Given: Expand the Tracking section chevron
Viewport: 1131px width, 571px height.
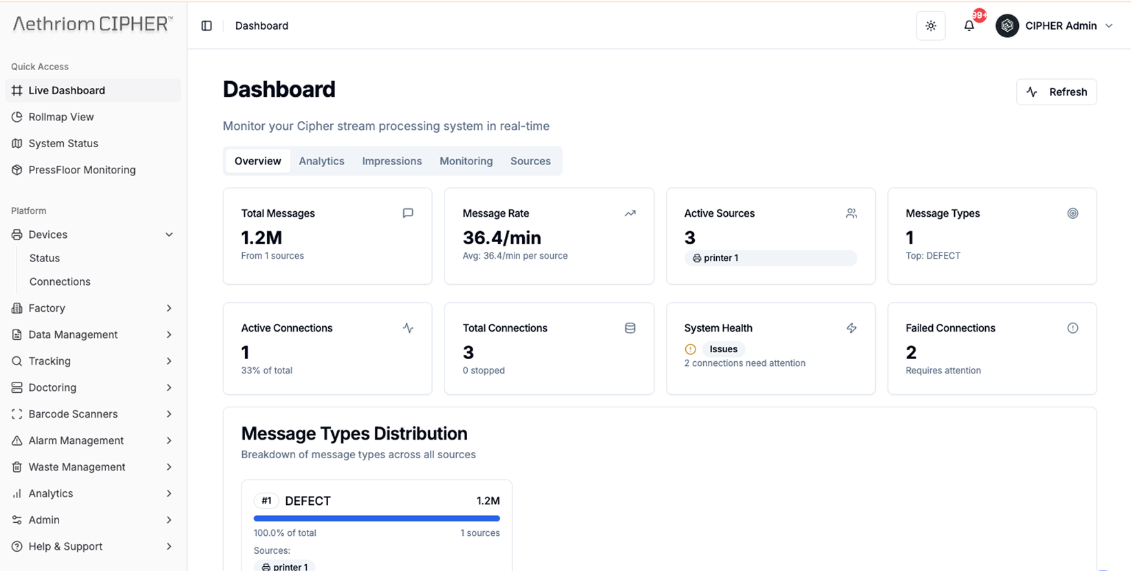Looking at the screenshot, I should point(169,361).
